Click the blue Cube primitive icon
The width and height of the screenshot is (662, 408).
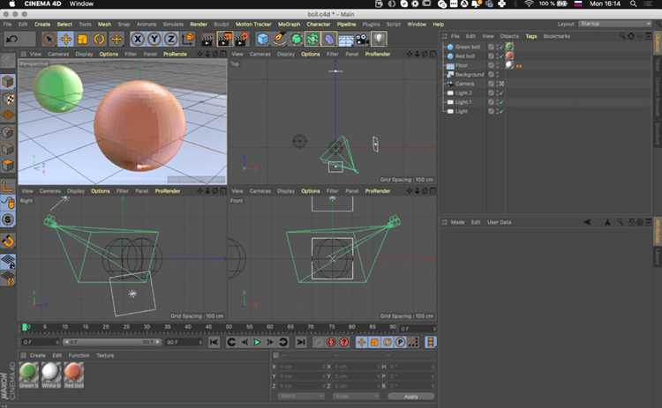tap(263, 39)
